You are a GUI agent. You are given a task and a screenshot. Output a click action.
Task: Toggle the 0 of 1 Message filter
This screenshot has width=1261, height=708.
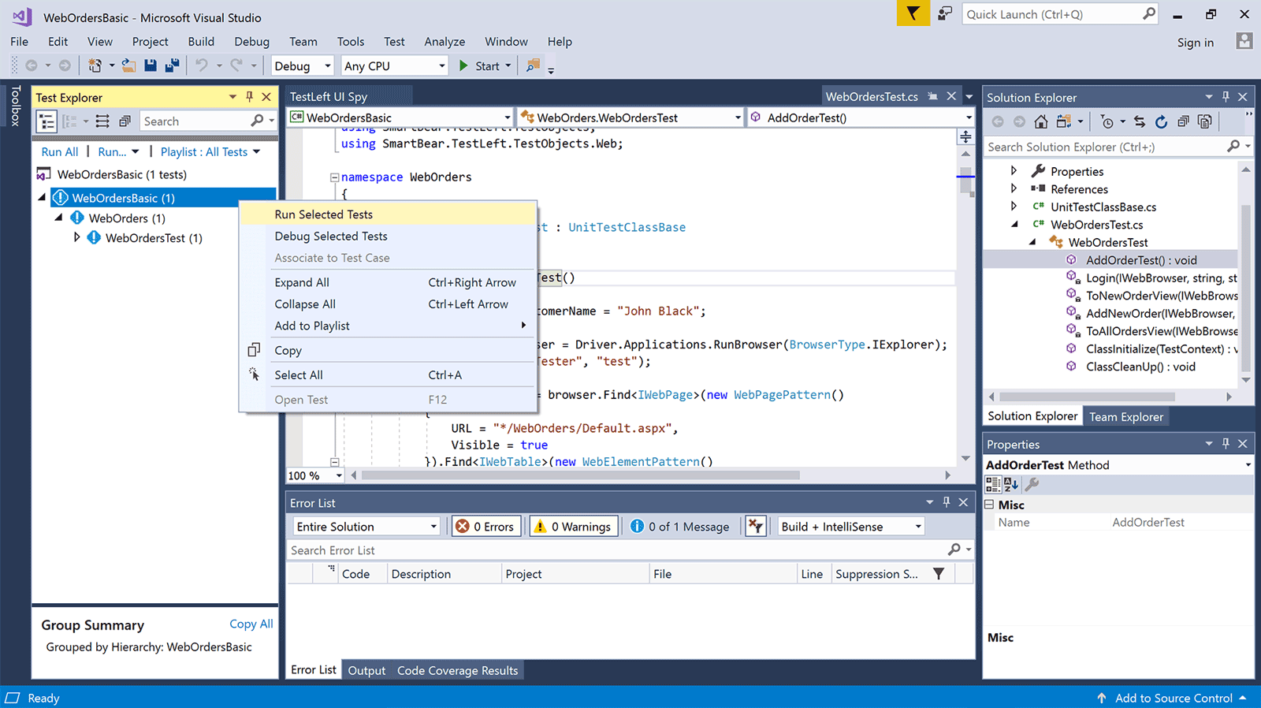[x=680, y=527]
